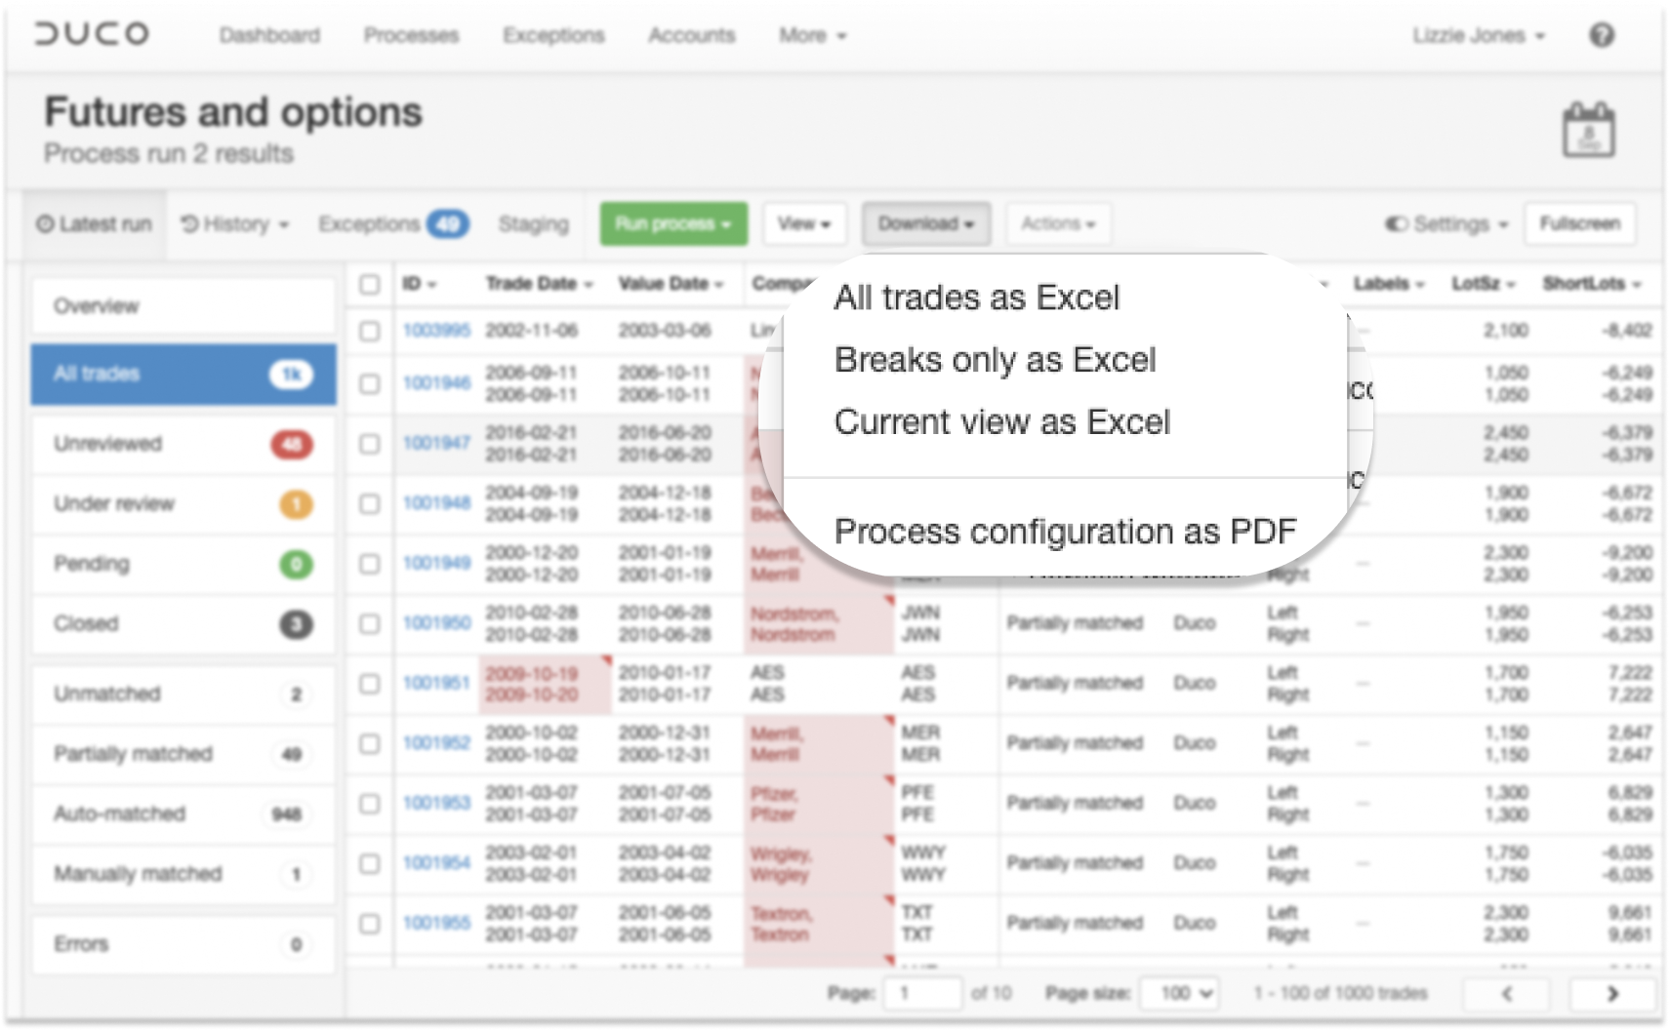Viewport: 1670px width, 1031px height.
Task: Tick checkbox for trade 1001949
Action: [369, 564]
